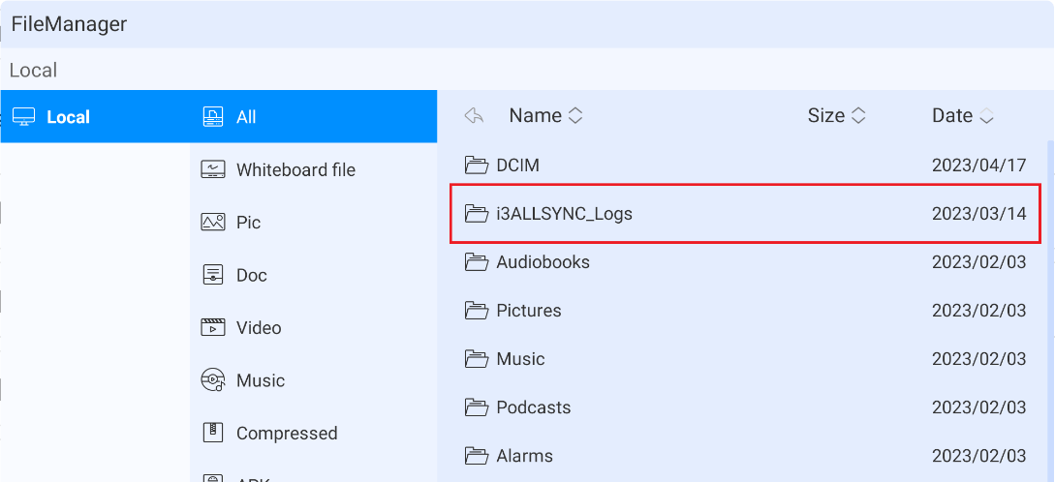Click the Doc category document icon
1055x482 pixels.
point(213,275)
